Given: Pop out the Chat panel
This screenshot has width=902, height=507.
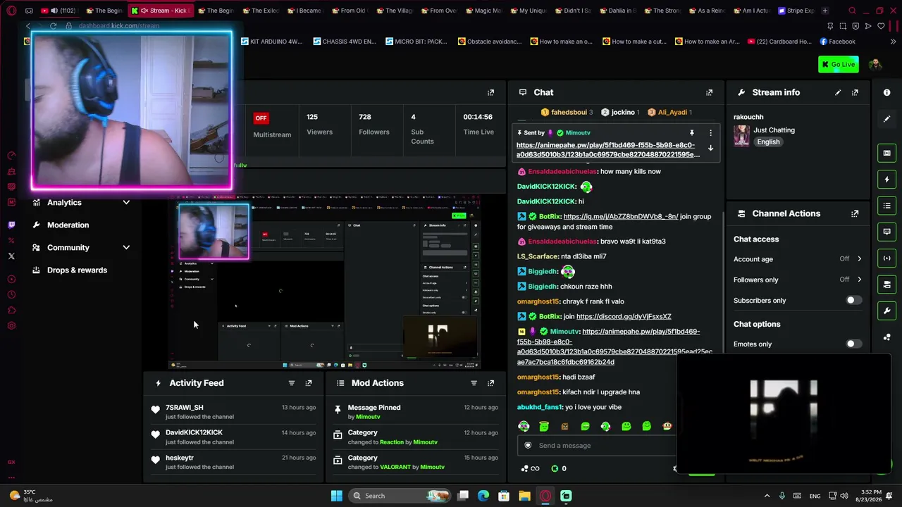Looking at the screenshot, I should (709, 92).
